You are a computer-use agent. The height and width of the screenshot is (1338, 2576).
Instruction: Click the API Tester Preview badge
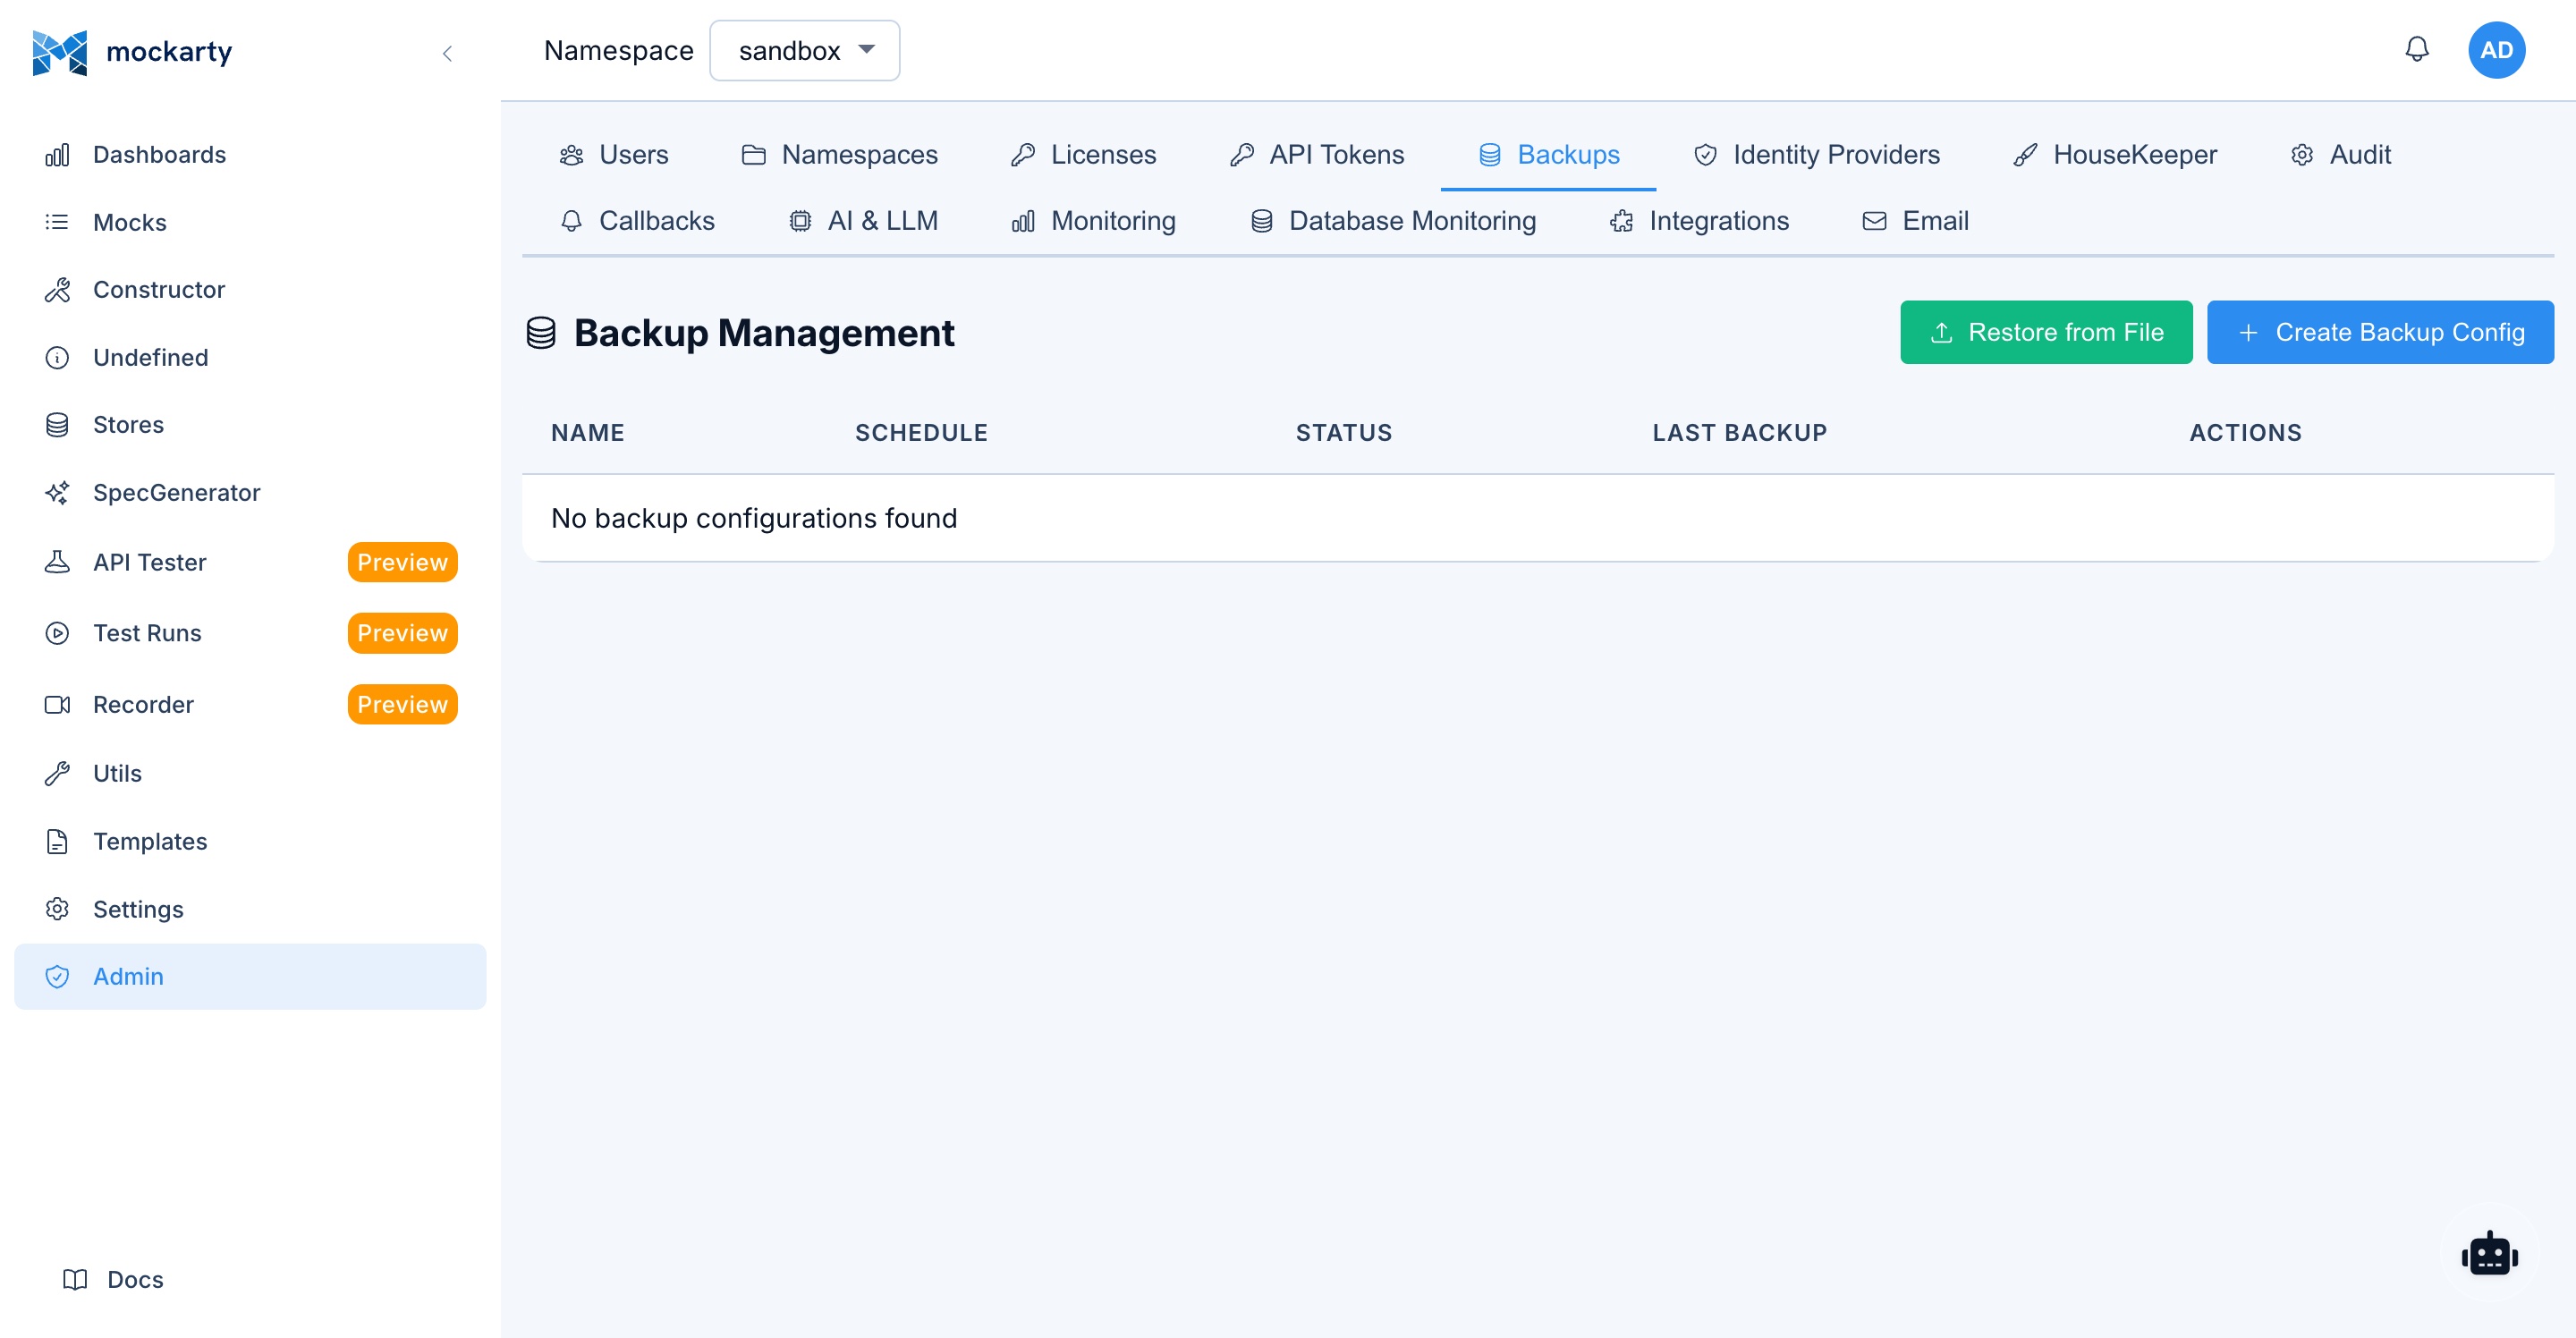402,562
